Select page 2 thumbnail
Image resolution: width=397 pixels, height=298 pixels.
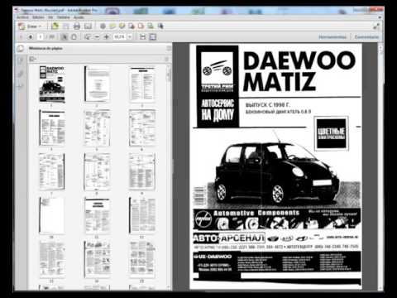(x=97, y=84)
